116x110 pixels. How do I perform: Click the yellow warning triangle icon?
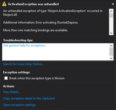[4, 4]
